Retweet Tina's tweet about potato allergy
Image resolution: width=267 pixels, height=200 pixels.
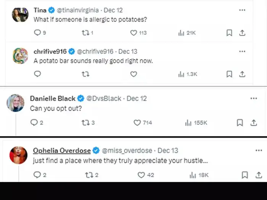(x=85, y=33)
